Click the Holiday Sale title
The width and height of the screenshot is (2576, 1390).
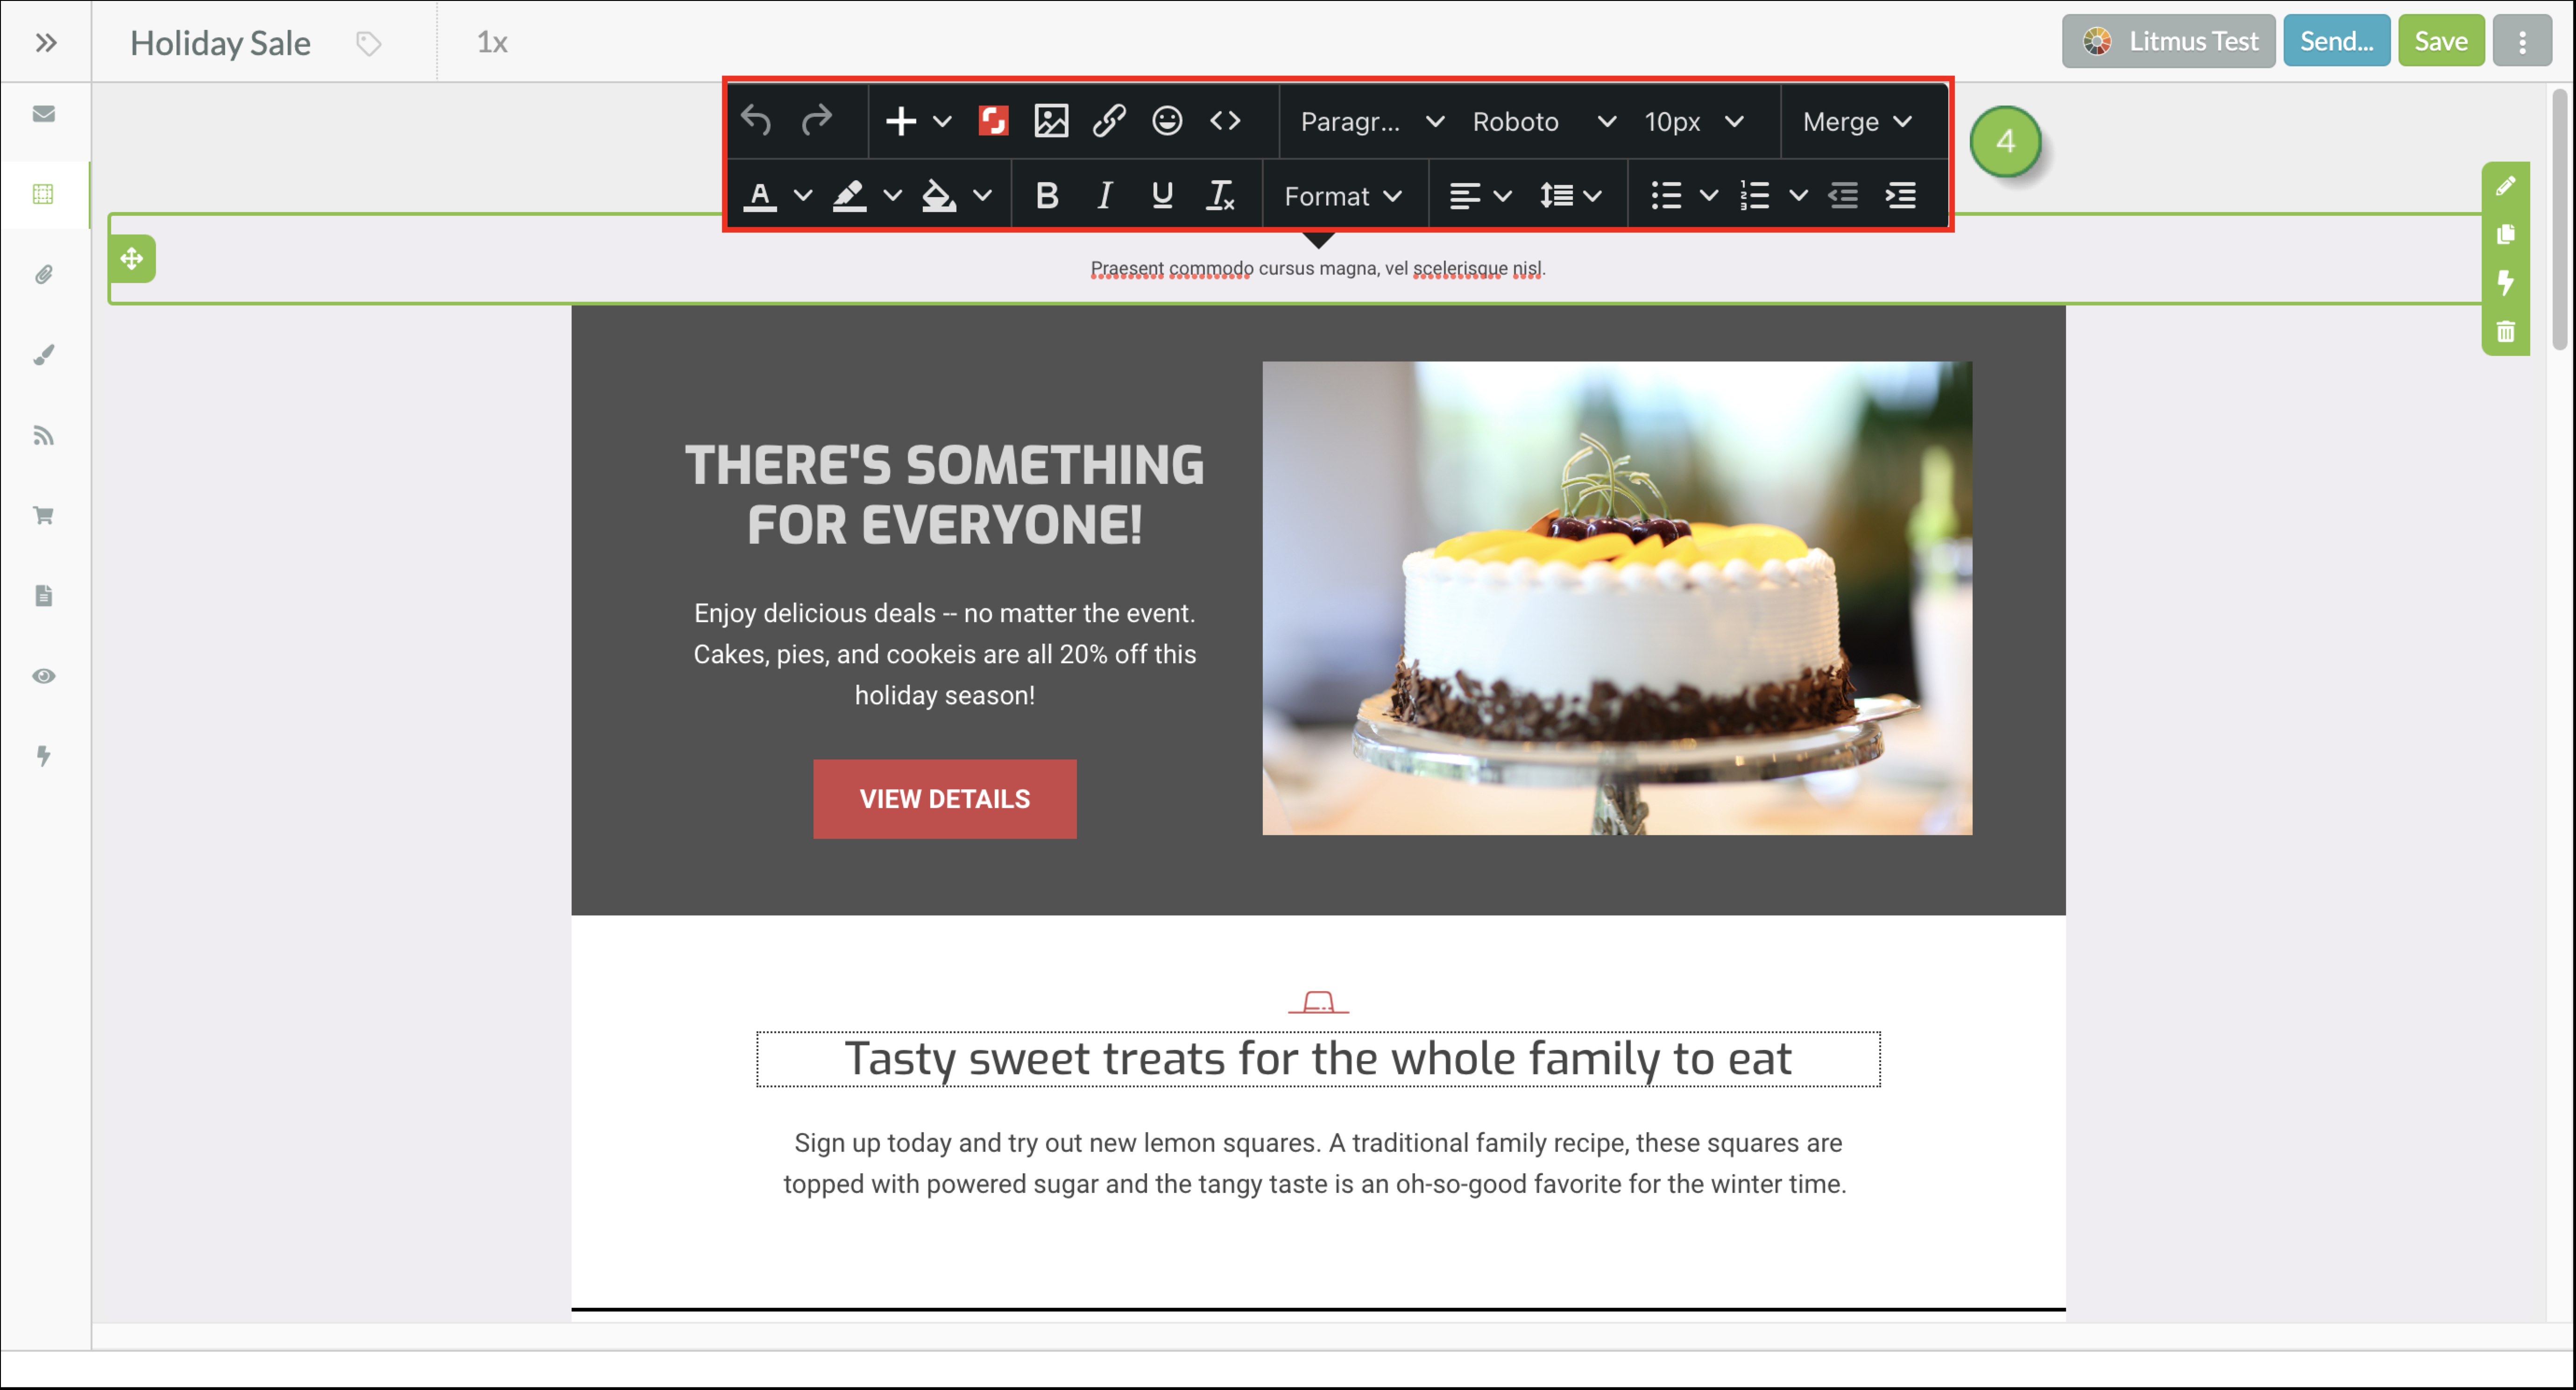pyautogui.click(x=220, y=43)
